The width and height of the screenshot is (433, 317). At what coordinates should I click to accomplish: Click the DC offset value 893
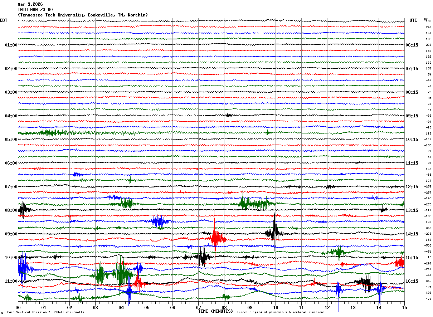coord(428,293)
